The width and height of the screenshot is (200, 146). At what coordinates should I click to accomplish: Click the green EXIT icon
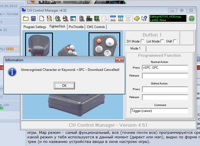[x=192, y=18]
